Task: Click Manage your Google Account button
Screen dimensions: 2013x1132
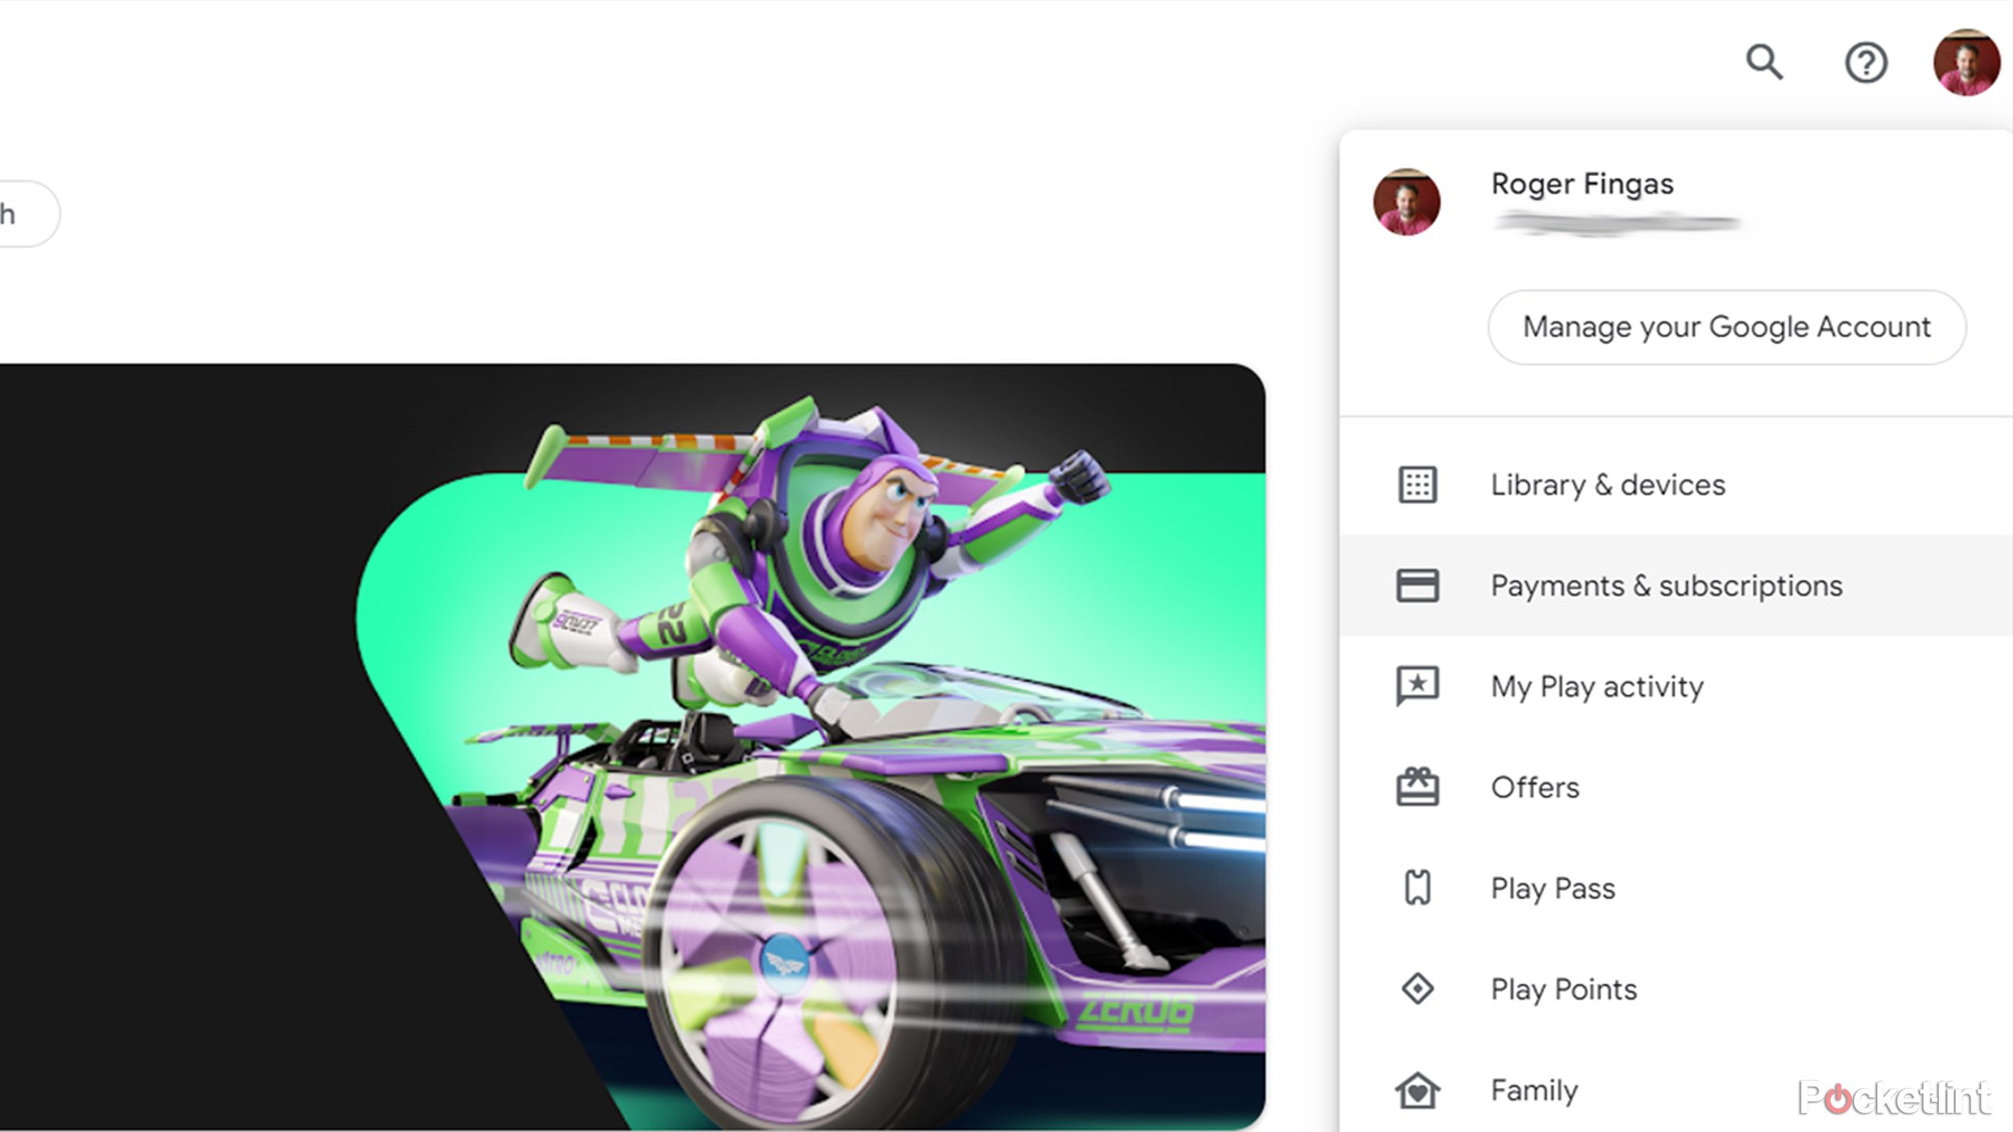Action: coord(1728,326)
